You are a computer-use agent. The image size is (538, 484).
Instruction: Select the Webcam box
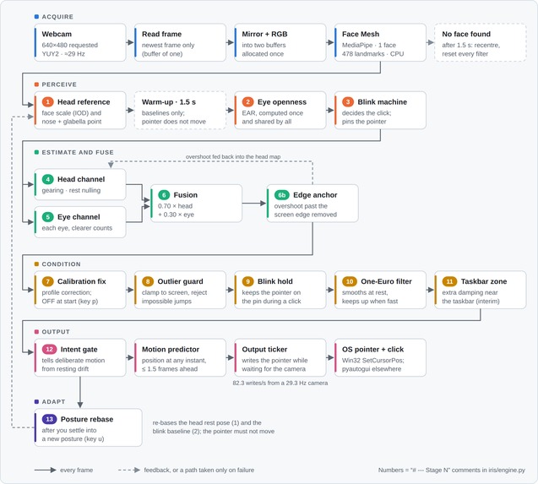(80, 42)
